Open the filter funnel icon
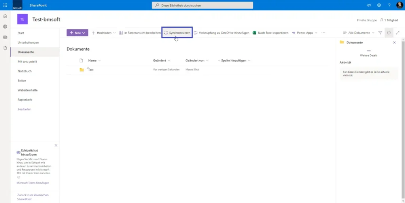Viewport: 405px width, 203px height. 380,33
